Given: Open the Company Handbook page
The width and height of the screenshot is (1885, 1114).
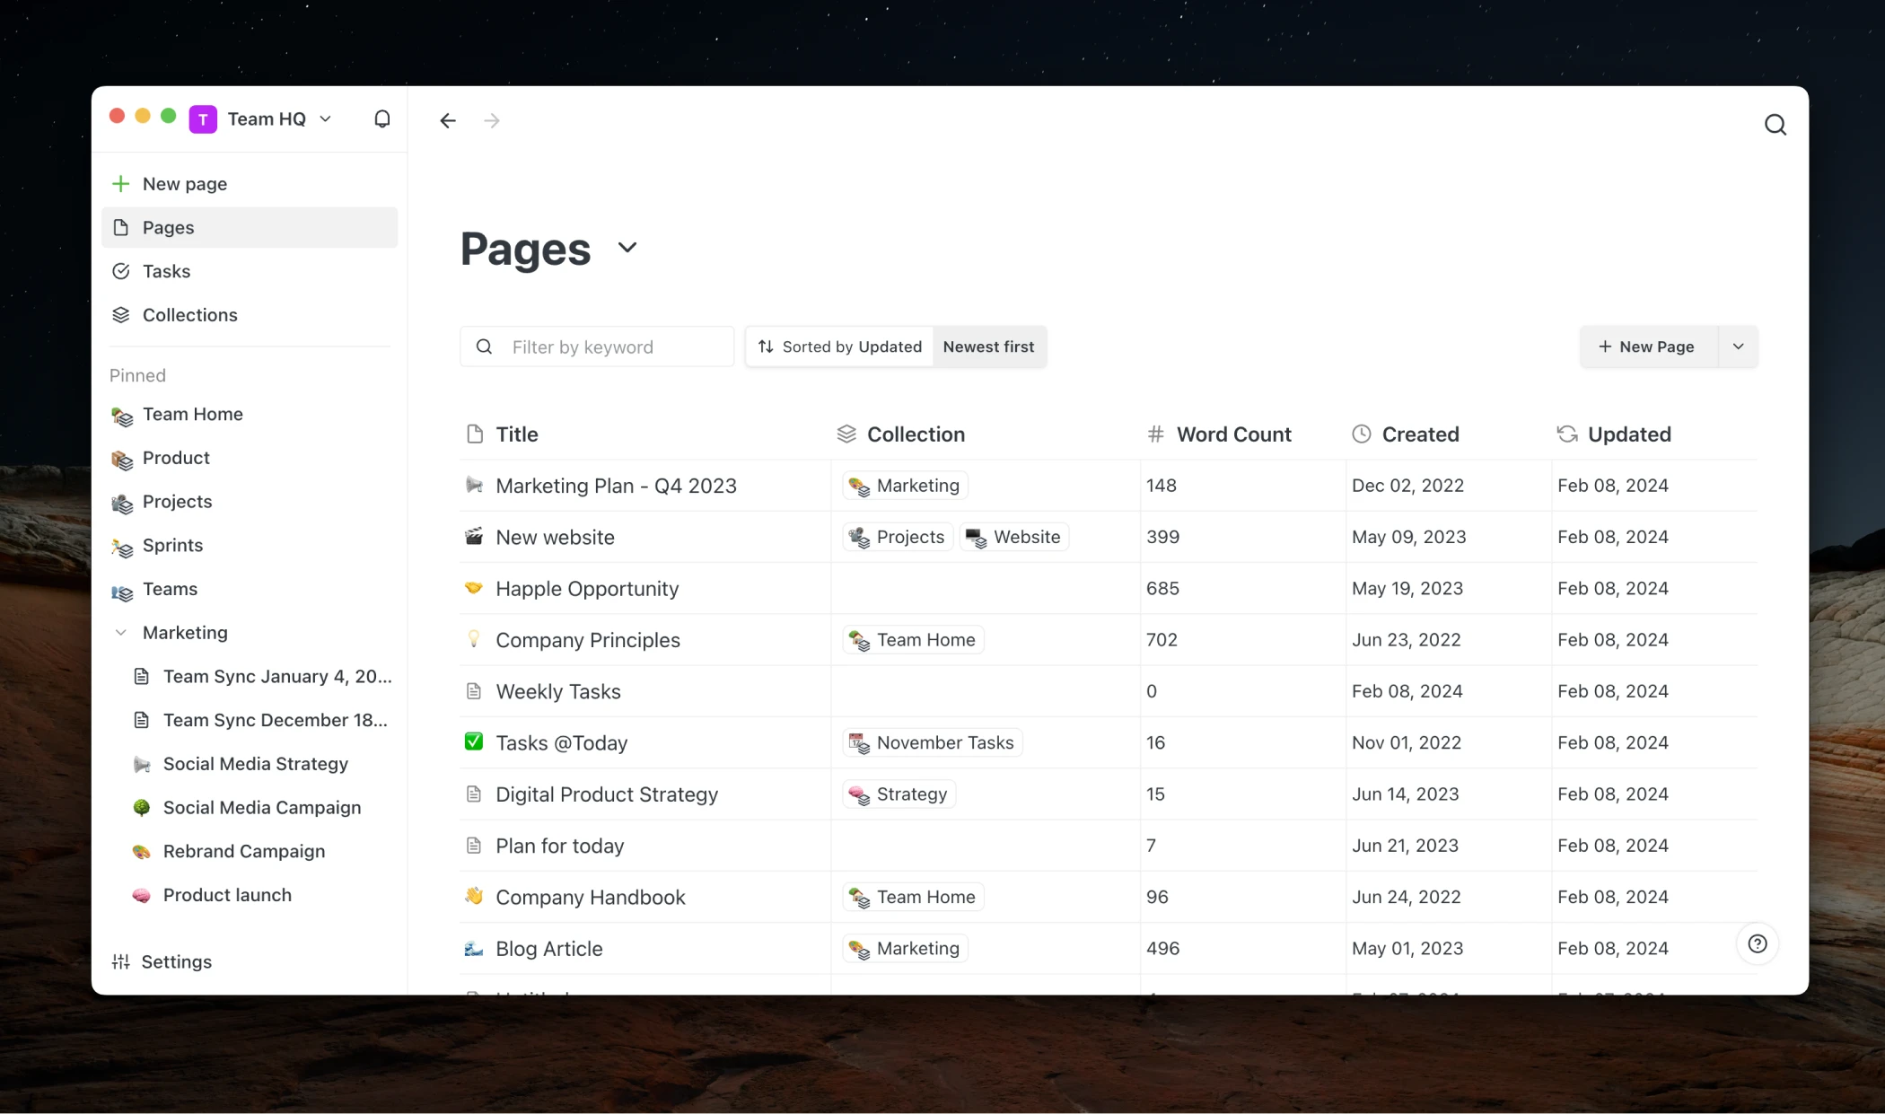Looking at the screenshot, I should coord(590,896).
